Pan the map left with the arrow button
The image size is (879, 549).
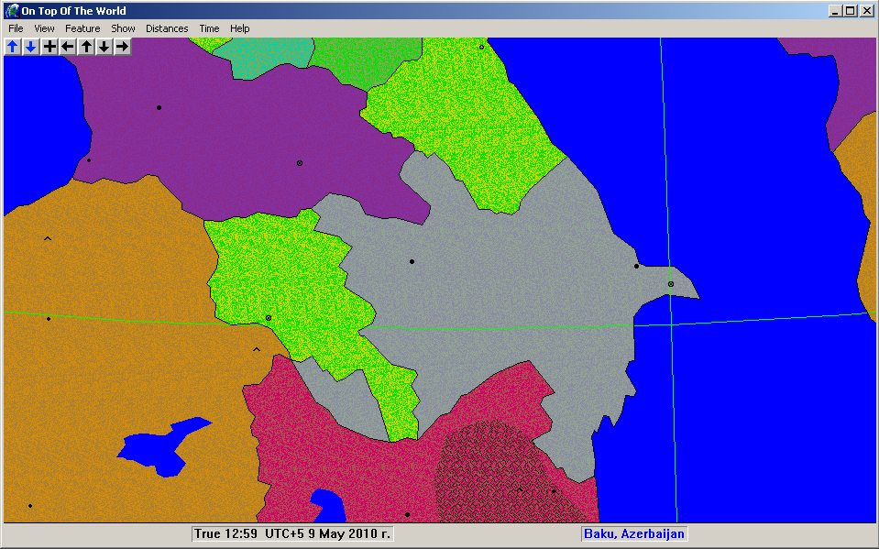click(x=68, y=47)
